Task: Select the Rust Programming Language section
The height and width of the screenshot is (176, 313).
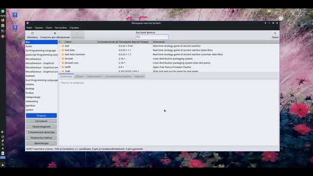Action: click(x=41, y=80)
